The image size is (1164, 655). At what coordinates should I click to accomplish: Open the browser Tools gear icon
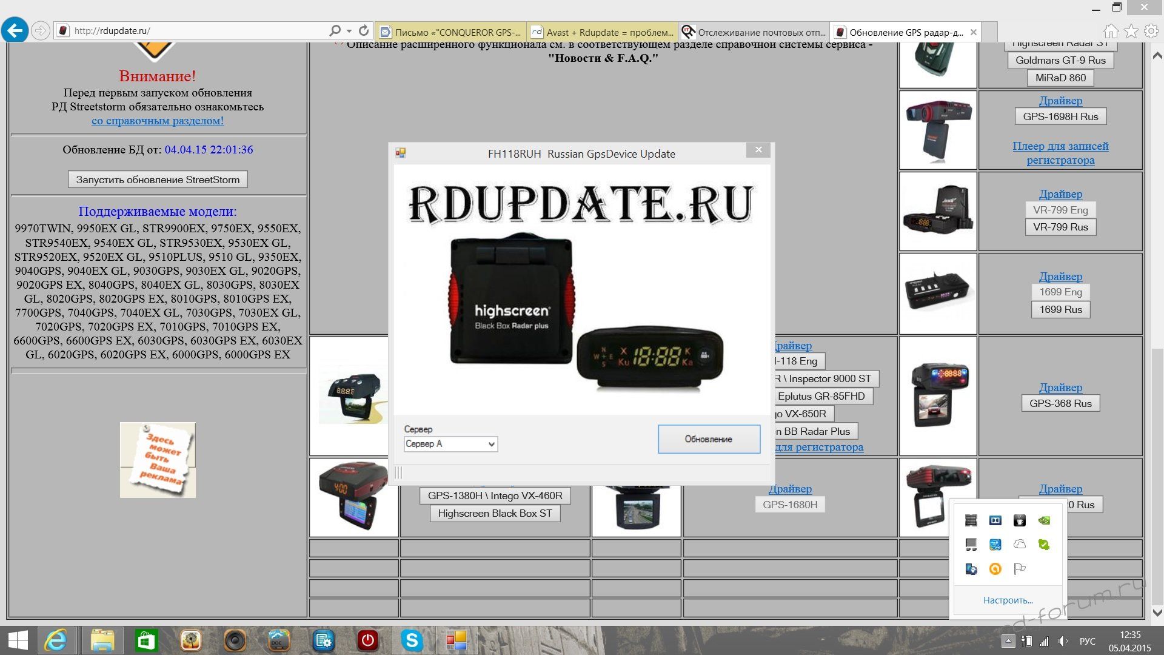(1151, 31)
